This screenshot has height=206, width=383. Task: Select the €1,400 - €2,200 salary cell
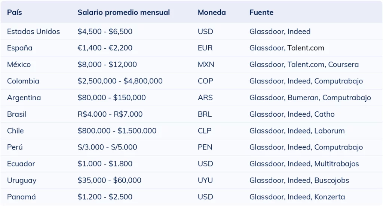pos(105,48)
